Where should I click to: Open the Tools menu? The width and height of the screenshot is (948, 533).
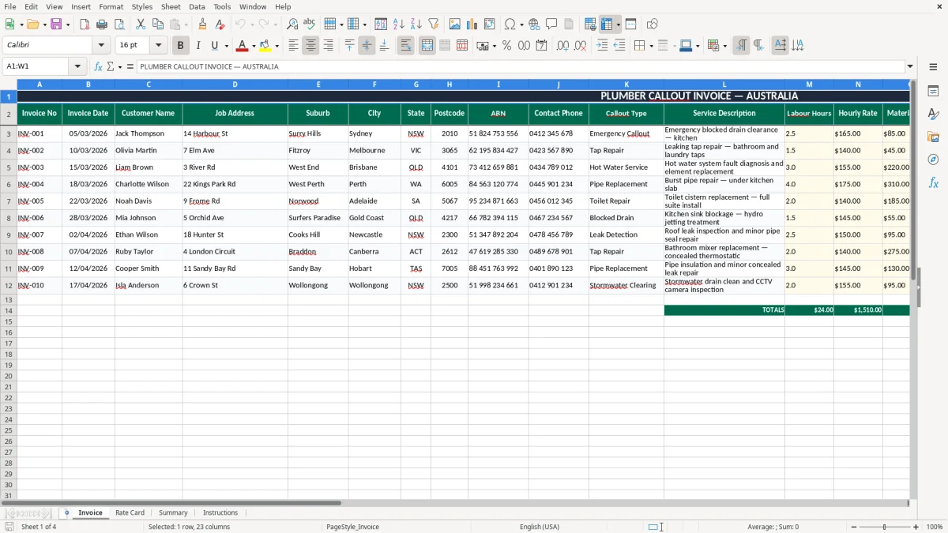[222, 6]
